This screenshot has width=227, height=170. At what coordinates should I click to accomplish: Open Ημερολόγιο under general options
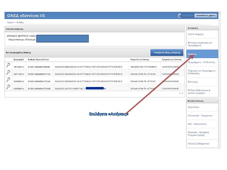tap(202, 107)
